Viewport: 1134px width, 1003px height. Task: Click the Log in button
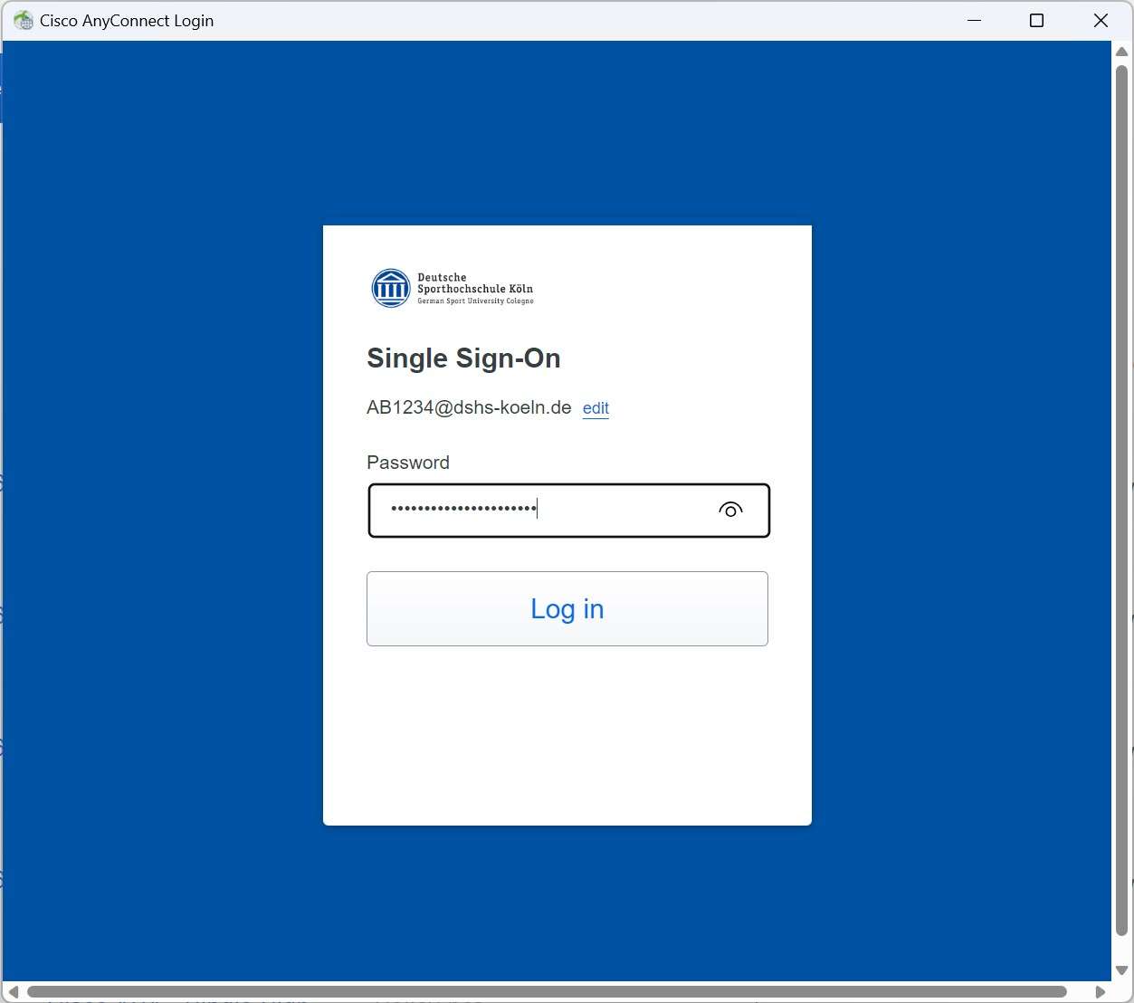[x=567, y=608]
